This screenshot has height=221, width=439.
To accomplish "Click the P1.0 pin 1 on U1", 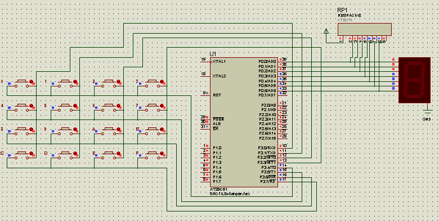I will 206,148.
